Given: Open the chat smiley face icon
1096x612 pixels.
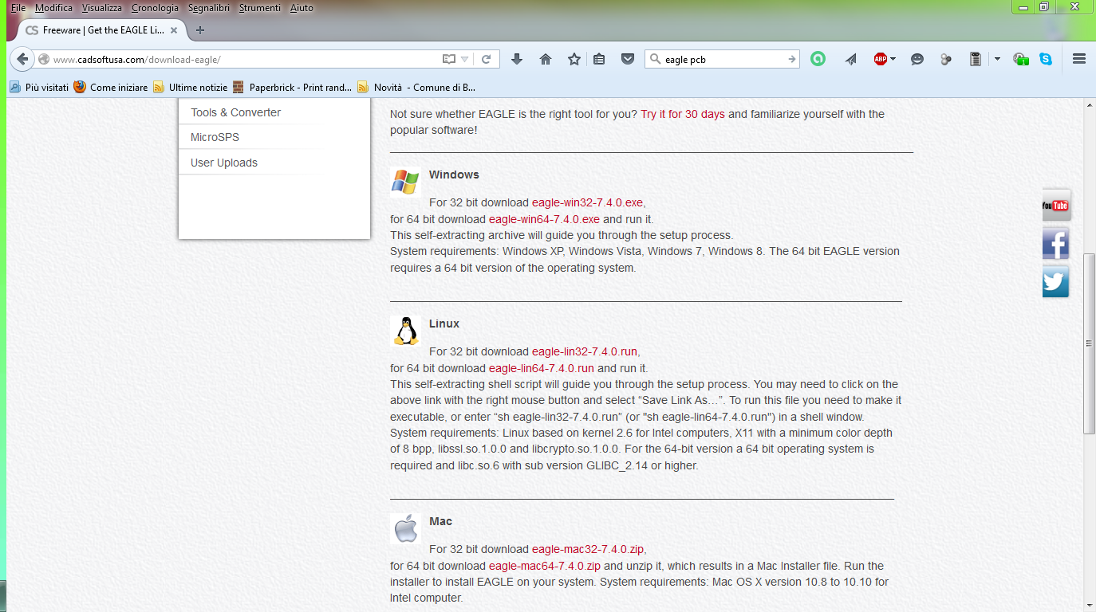Looking at the screenshot, I should coord(917,59).
